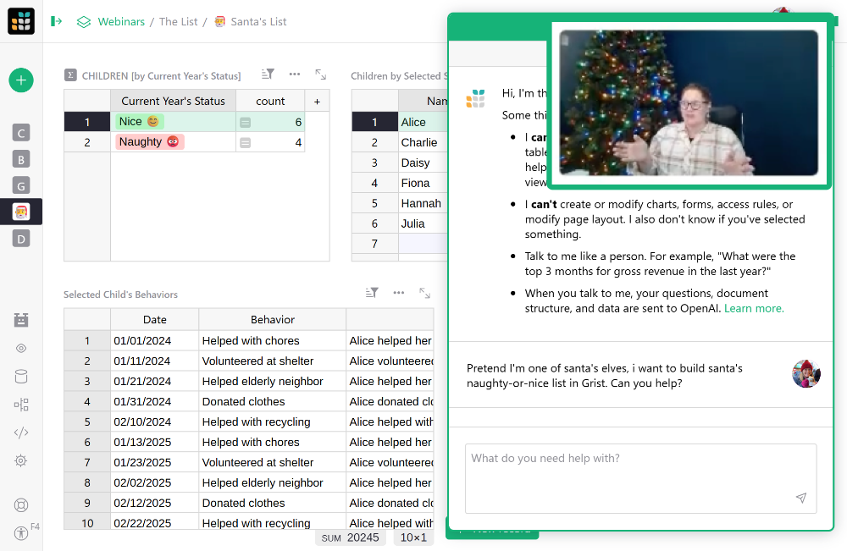847x551 pixels.
Task: Open Code View icon in left sidebar
Action: coord(21,433)
